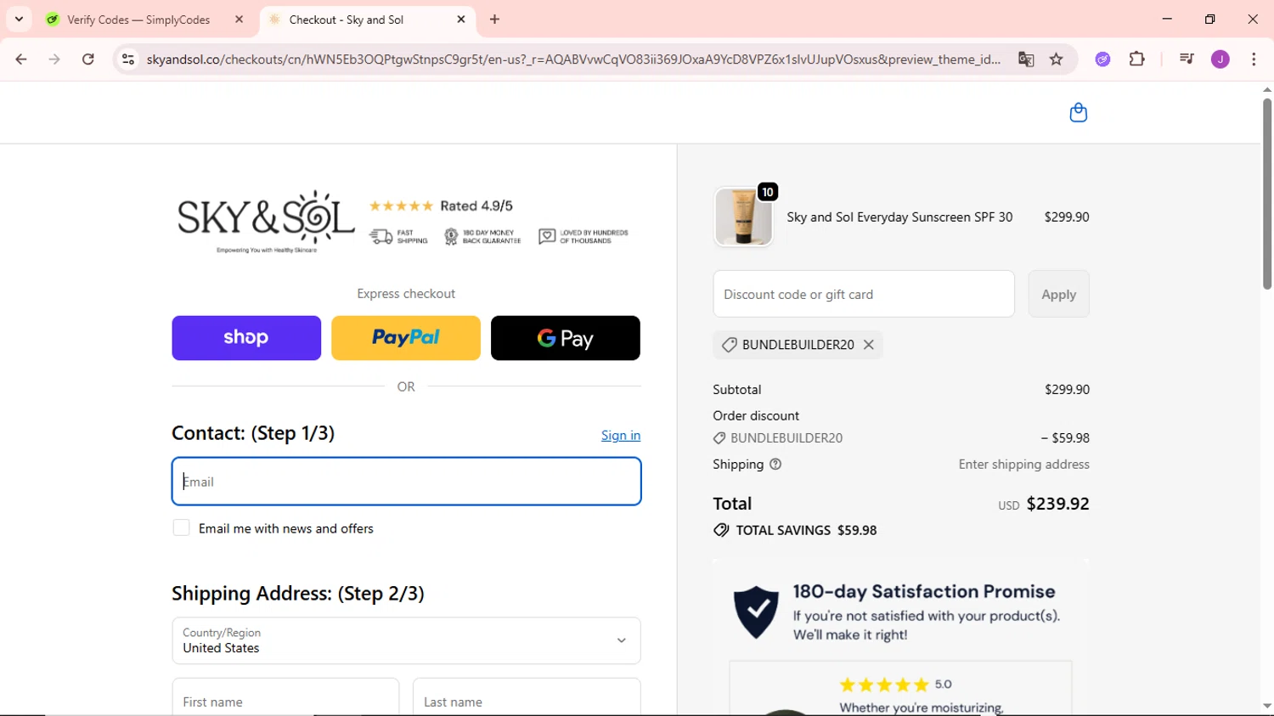Click the Subtotal amount $299.90
Viewport: 1274px width, 716px height.
point(1067,390)
